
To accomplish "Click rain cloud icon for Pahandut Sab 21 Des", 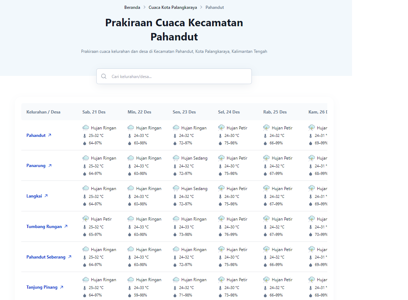I will coord(86,128).
